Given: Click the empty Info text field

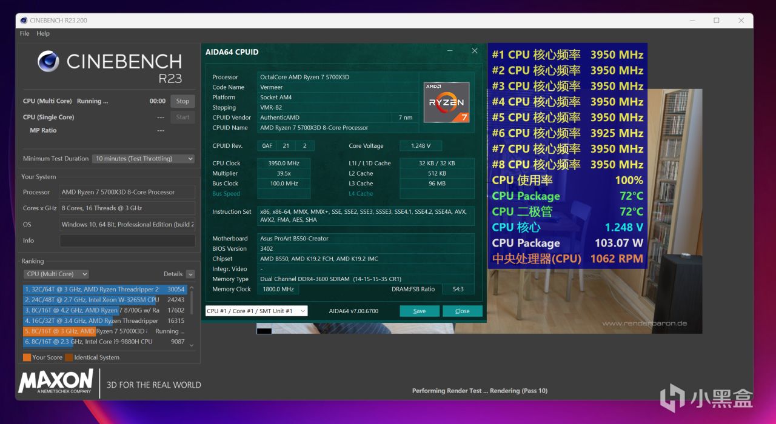Looking at the screenshot, I should [x=127, y=240].
